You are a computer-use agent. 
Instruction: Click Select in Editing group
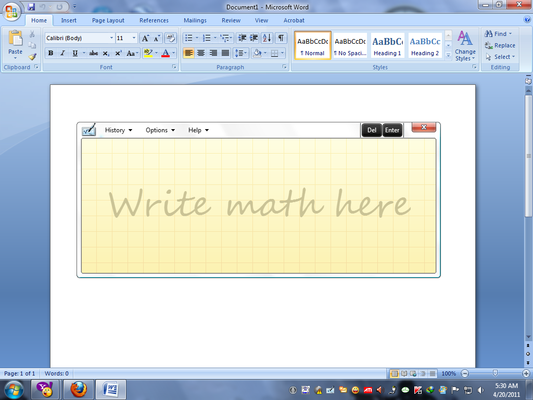(500, 57)
